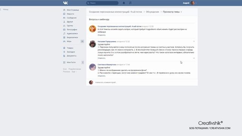Viewport: 242px width, 136px height.
Task: Open Реклама footer link
Action: [67, 72]
